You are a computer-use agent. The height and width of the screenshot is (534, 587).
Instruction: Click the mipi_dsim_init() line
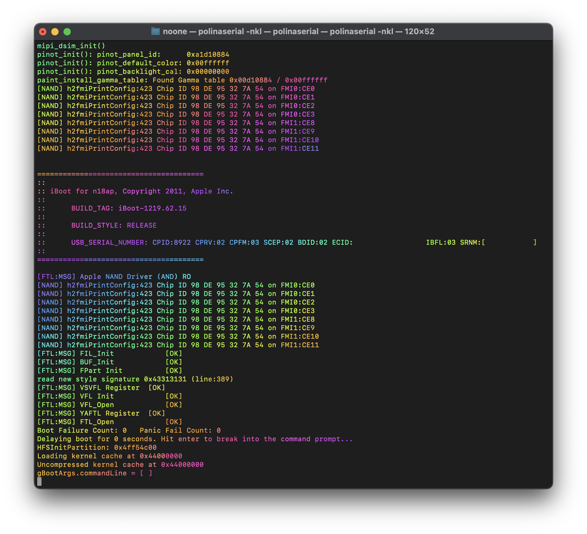coord(71,46)
